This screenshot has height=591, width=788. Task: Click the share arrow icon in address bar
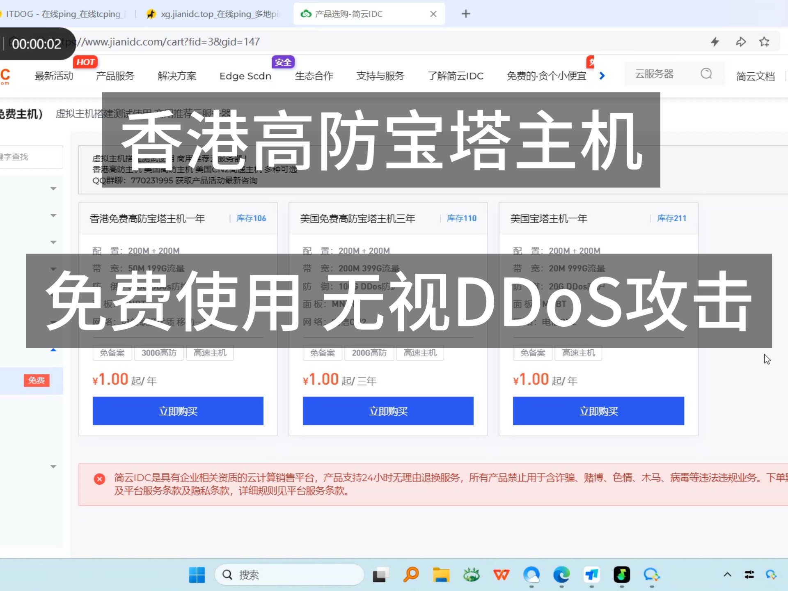[x=740, y=42]
